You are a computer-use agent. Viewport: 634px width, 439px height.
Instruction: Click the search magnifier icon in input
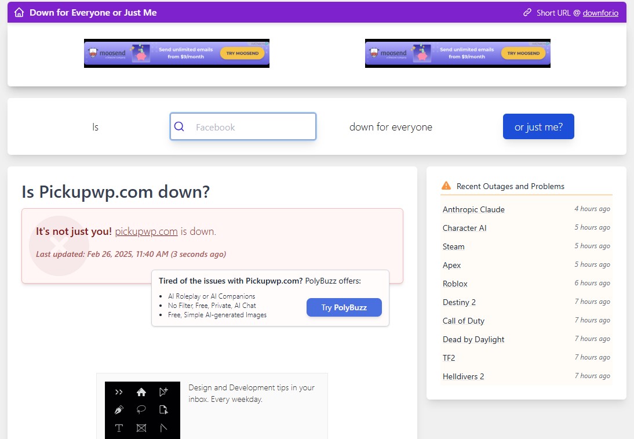point(179,126)
